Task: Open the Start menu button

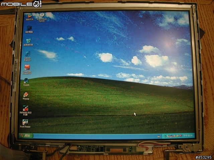Action: click(x=26, y=136)
